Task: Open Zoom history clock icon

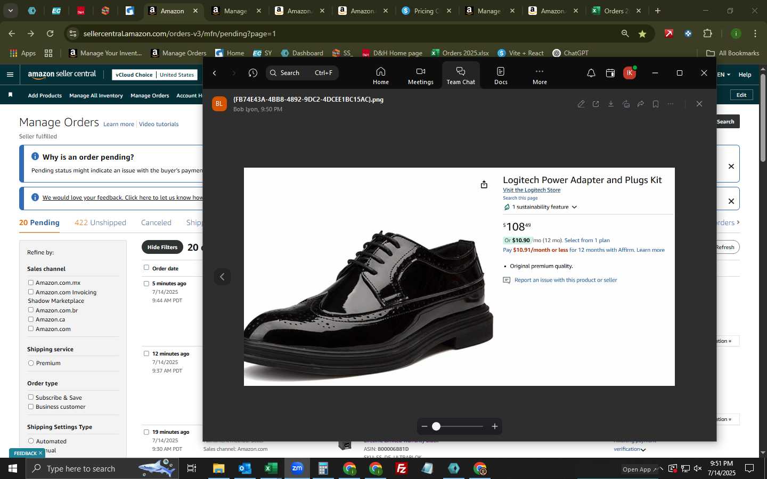Action: 253,73
